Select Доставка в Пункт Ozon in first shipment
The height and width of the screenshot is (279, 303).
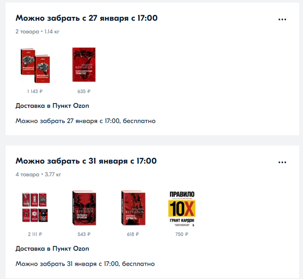pyautogui.click(x=52, y=106)
